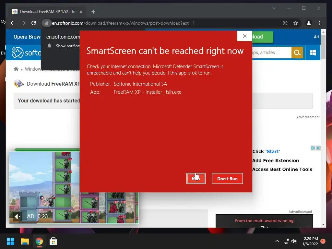
Task: Click 'Access Best Online Tools' ad text
Action: tap(282, 169)
